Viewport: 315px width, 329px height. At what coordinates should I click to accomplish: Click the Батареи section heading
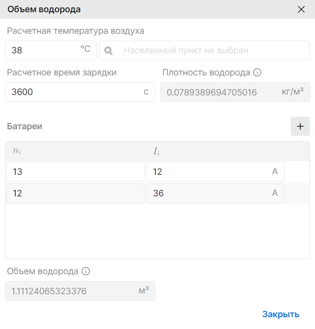click(24, 126)
